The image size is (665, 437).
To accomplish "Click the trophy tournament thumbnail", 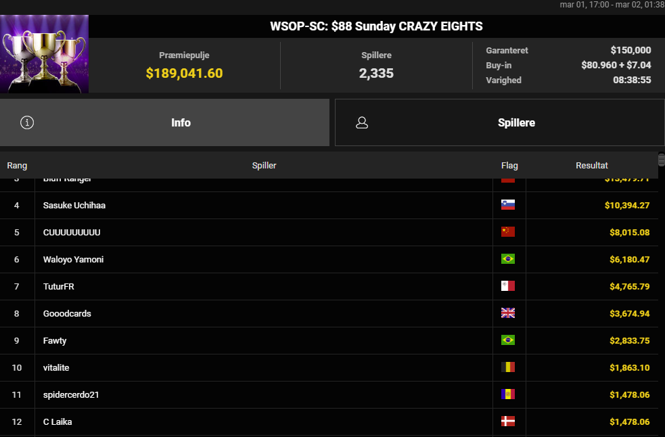I will tap(45, 53).
